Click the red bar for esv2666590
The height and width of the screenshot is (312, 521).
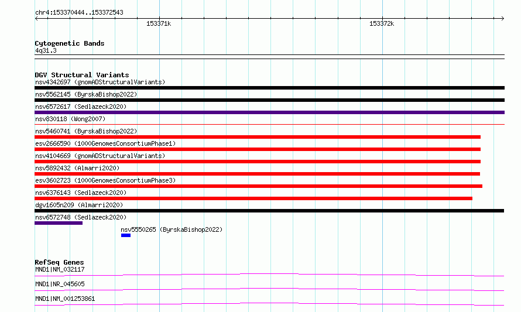(258, 149)
